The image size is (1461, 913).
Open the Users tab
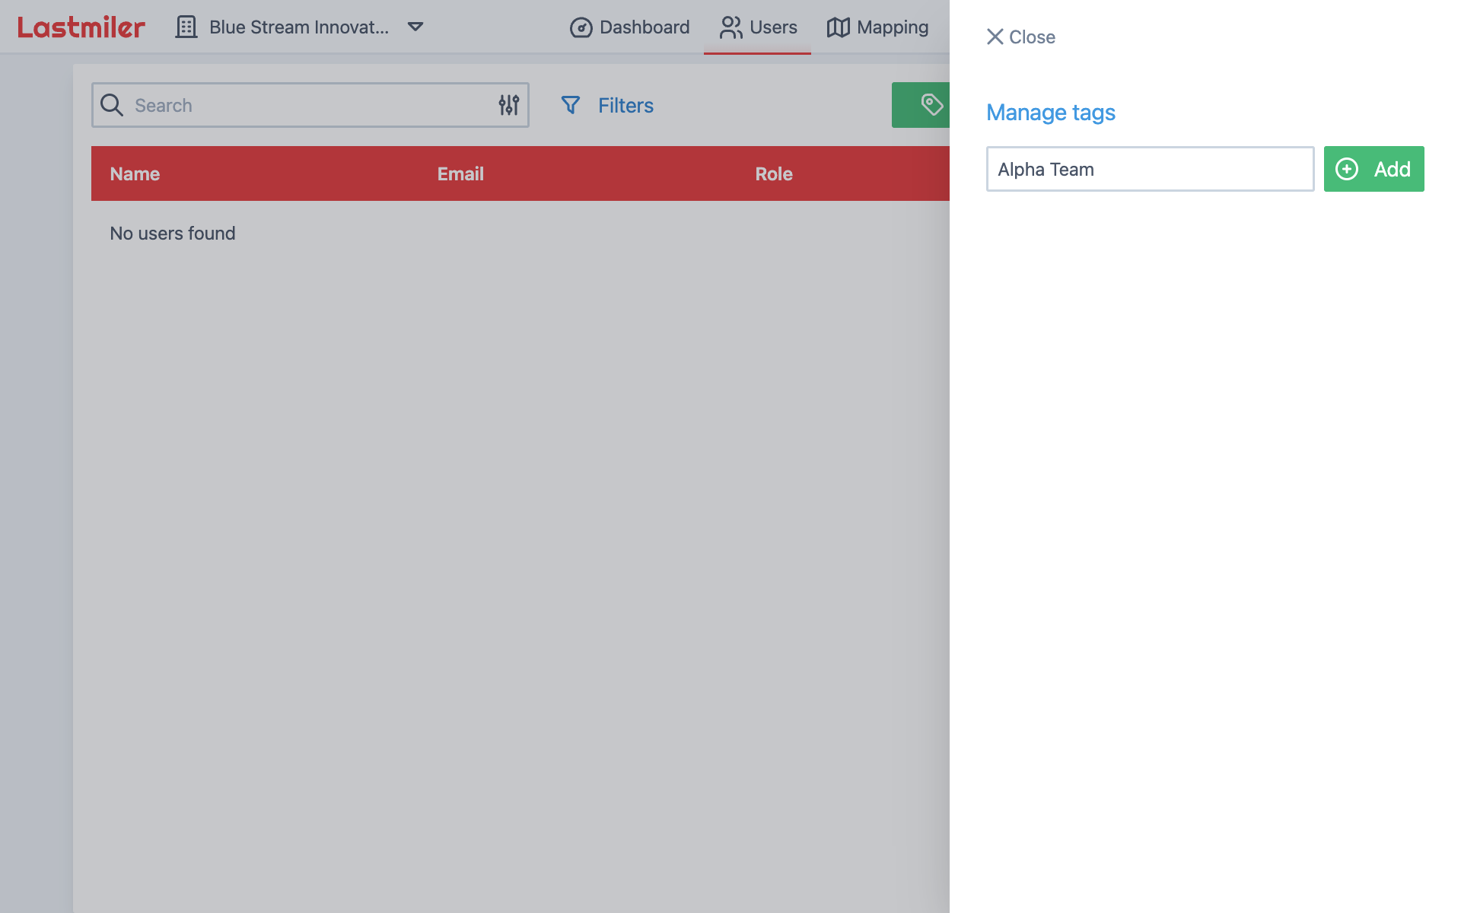tap(758, 27)
